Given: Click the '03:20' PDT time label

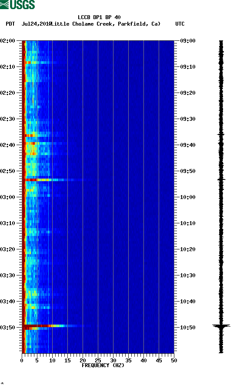Looking at the screenshot, I should [7, 249].
